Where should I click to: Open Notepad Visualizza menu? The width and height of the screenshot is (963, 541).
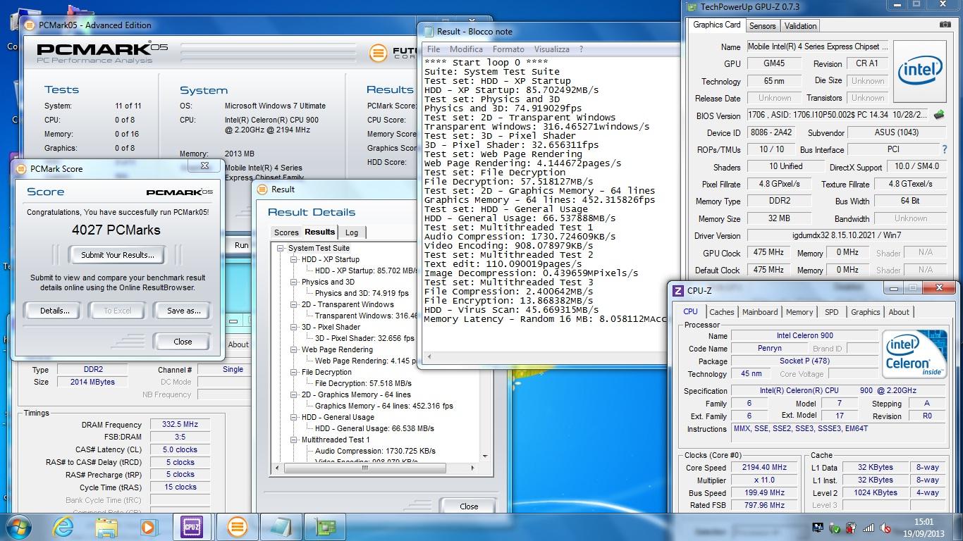pos(551,49)
